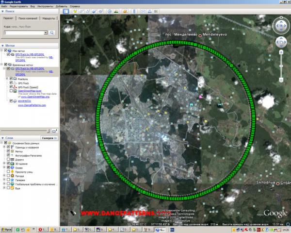Click the map zoom slider handle
This screenshot has width=291, height=233.
click(281, 66)
